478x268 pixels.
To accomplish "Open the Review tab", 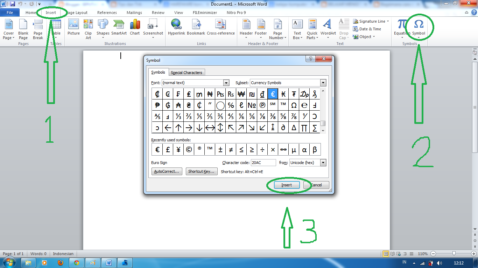I will (158, 13).
